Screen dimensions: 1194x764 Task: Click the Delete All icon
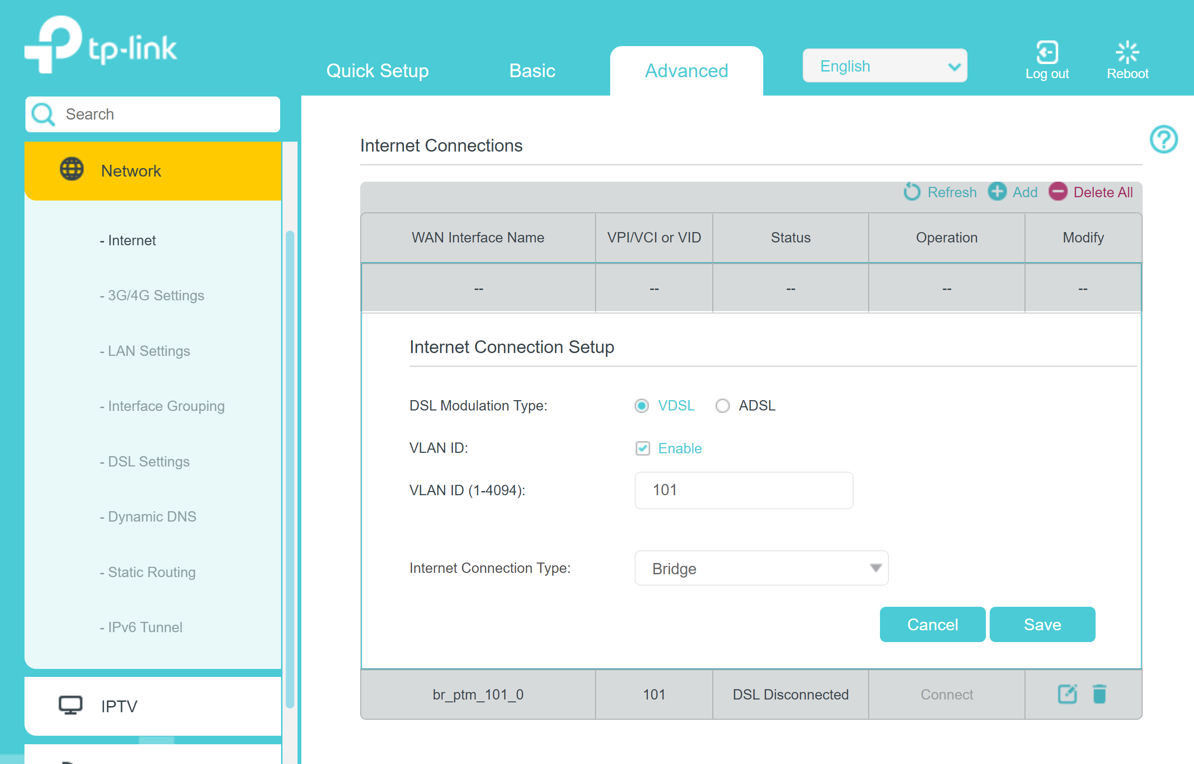(x=1057, y=193)
